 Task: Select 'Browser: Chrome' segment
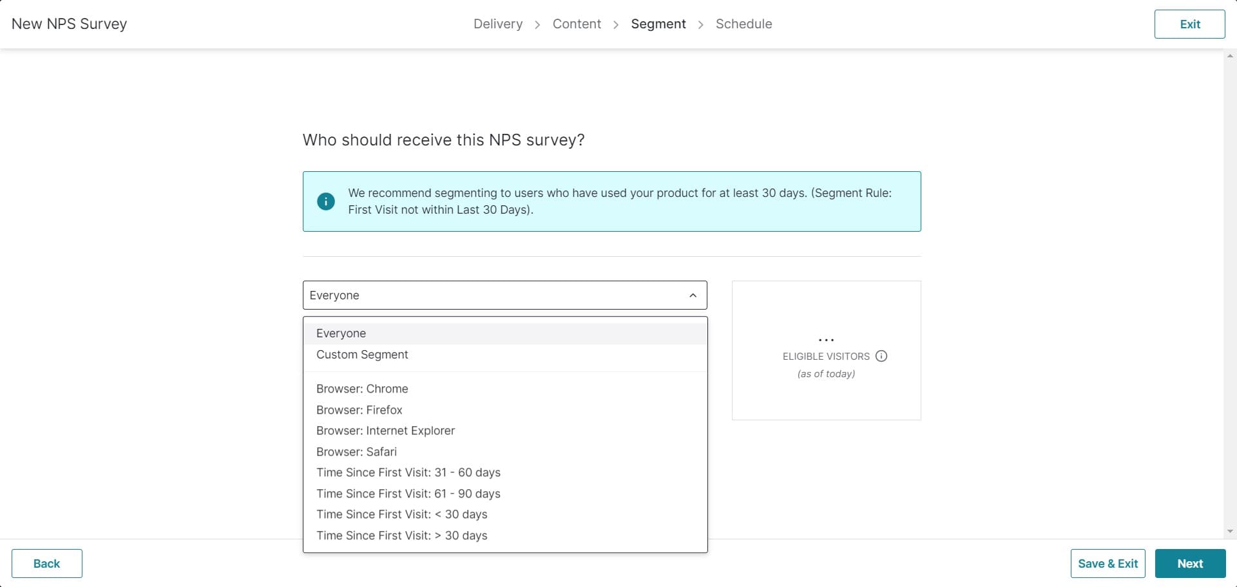[x=362, y=389]
